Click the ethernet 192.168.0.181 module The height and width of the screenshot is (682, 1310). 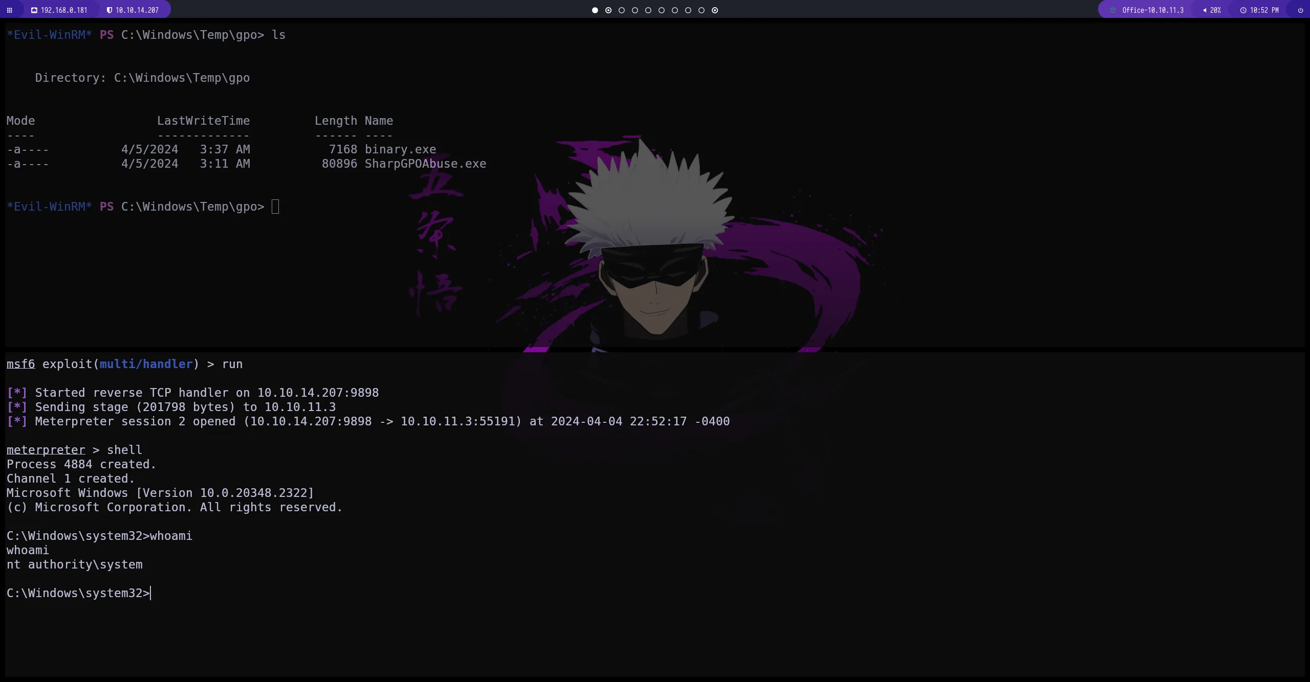tap(59, 10)
